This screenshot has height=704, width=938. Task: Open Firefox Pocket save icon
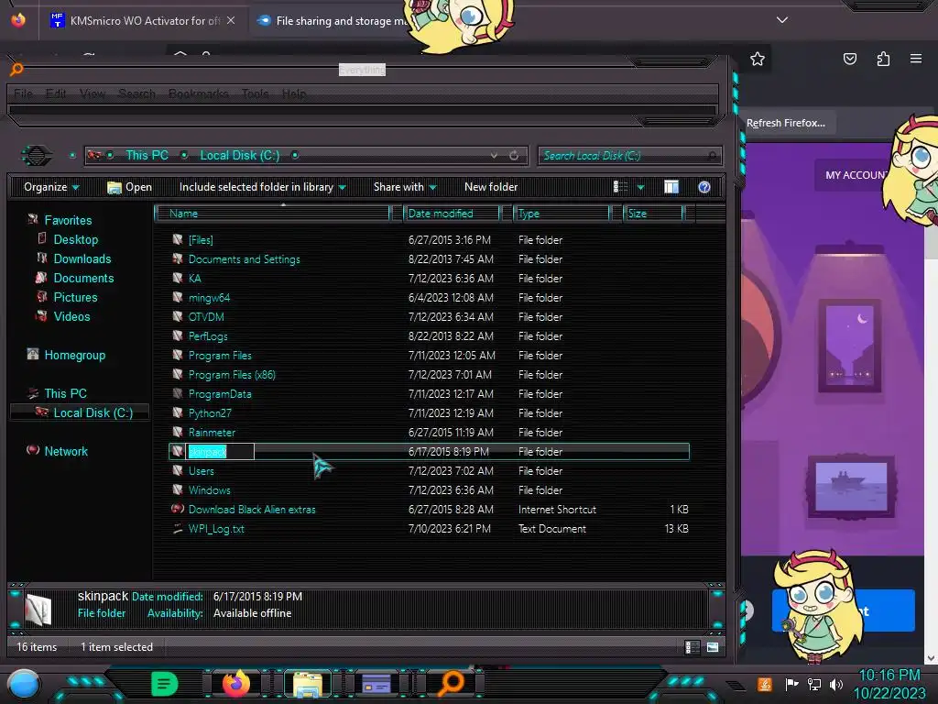tap(849, 59)
